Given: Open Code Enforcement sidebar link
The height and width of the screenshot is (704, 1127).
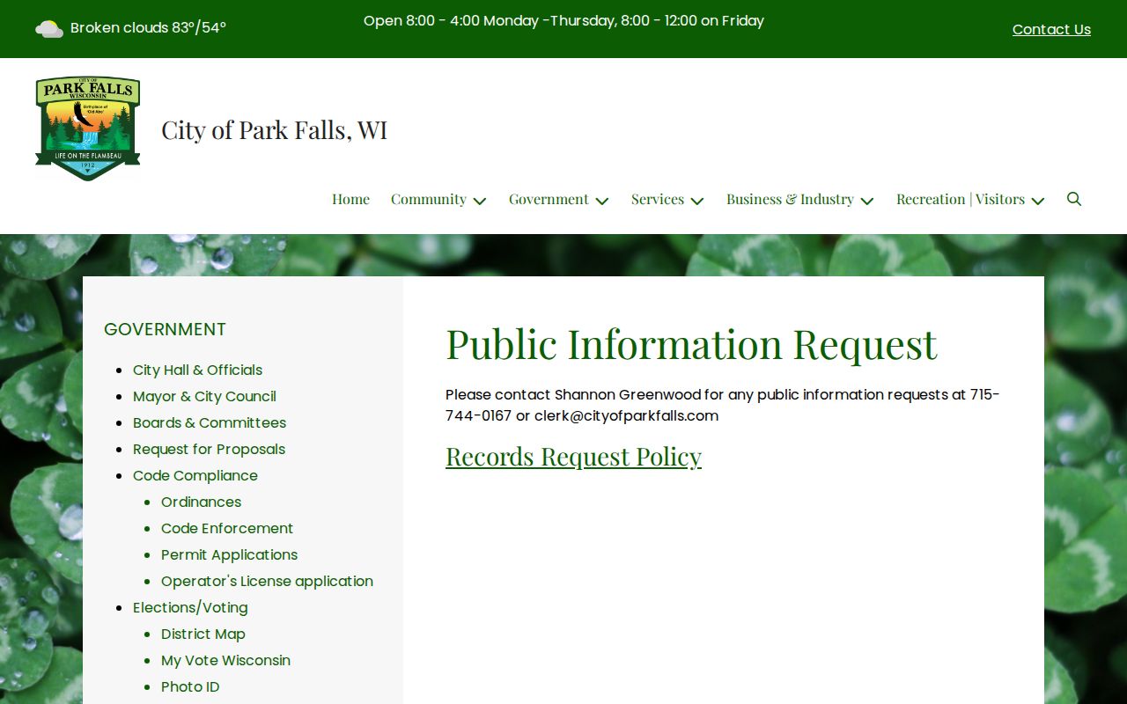Looking at the screenshot, I should click(x=227, y=528).
